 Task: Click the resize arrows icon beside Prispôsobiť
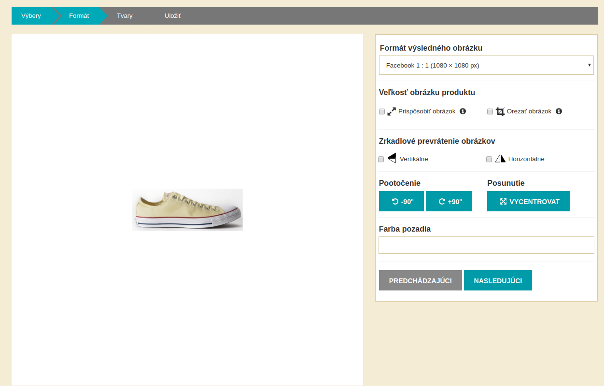click(392, 111)
